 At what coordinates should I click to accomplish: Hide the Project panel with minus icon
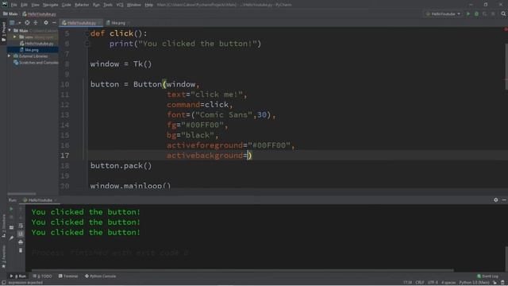click(54, 23)
